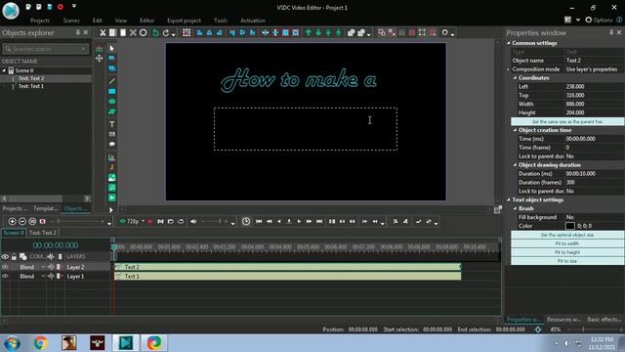Image resolution: width=625 pixels, height=352 pixels.
Task: Toggle the audio waveform for Layer 2
Action: pyautogui.click(x=51, y=267)
